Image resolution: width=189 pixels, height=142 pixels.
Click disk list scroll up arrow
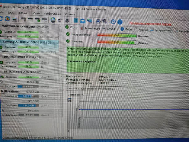pyautogui.click(x=61, y=27)
